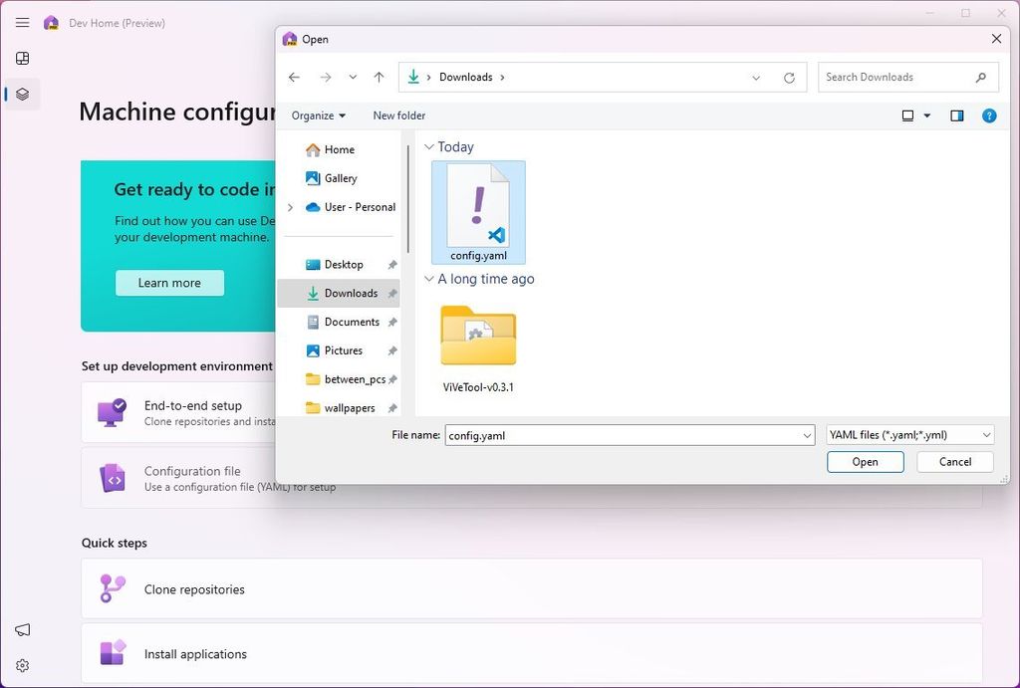The height and width of the screenshot is (688, 1020).
Task: Toggle the preview pane icon
Action: click(957, 115)
